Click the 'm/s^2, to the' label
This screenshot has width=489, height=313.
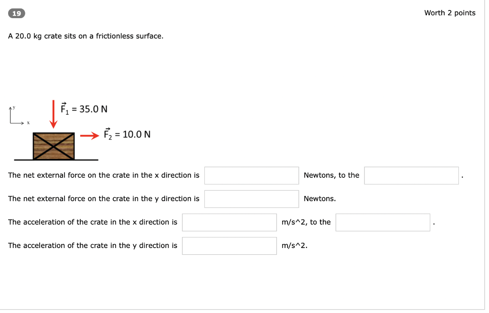(x=306, y=222)
